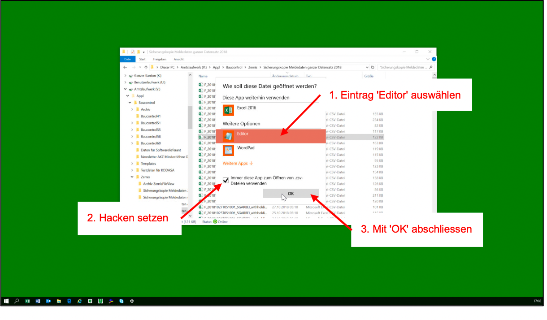Open Outlook from the taskbar
547x320 pixels.
click(x=48, y=301)
